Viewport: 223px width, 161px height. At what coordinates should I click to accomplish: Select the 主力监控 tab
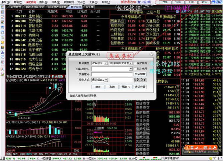(217, 11)
